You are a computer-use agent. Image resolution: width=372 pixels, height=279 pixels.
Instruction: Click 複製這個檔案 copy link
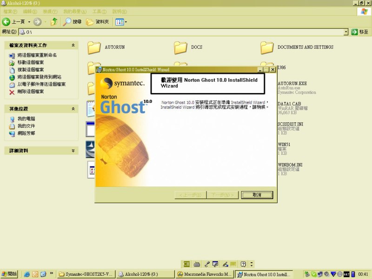(31, 69)
